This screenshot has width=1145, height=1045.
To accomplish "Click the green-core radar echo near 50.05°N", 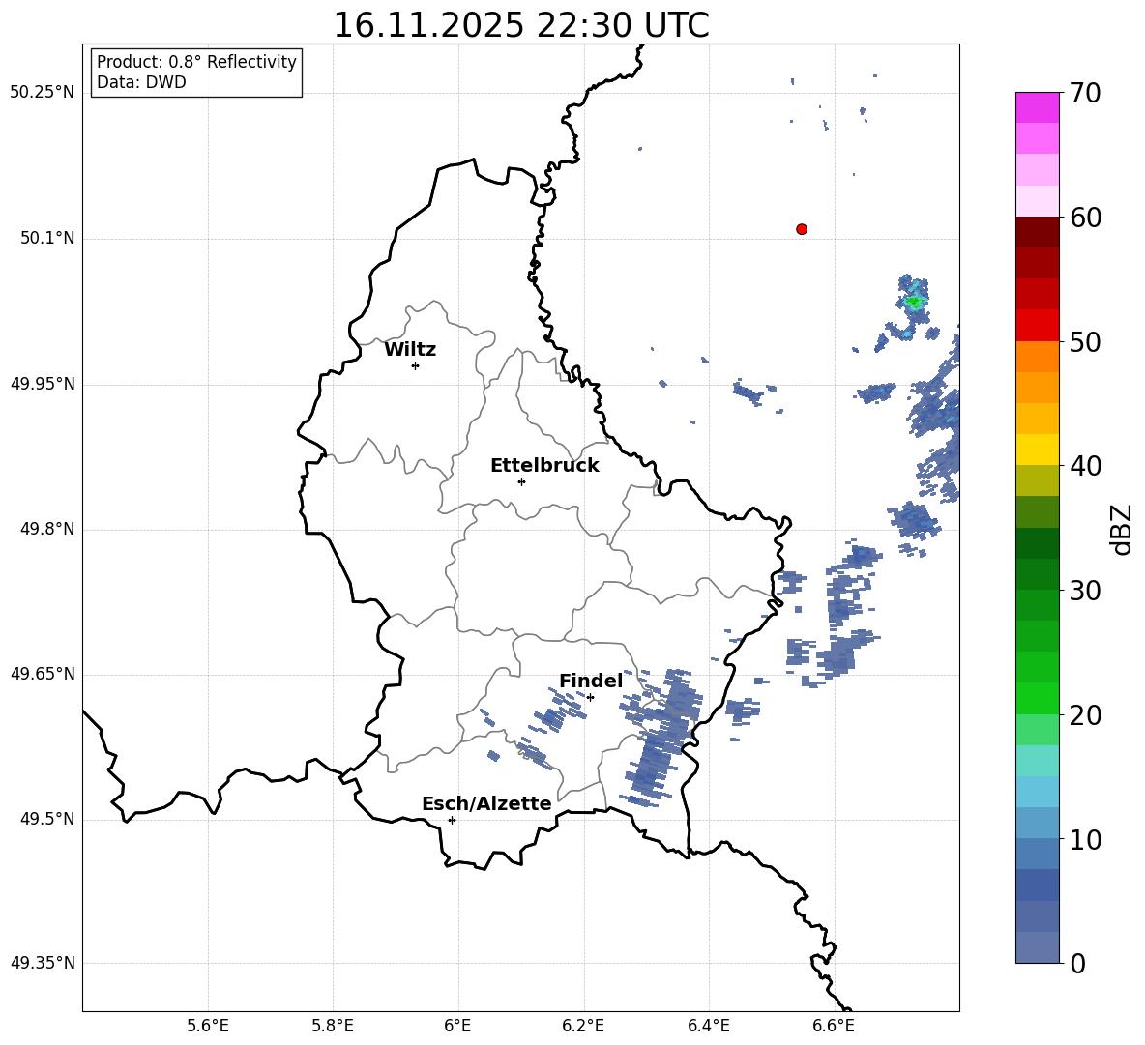I will 914,301.
